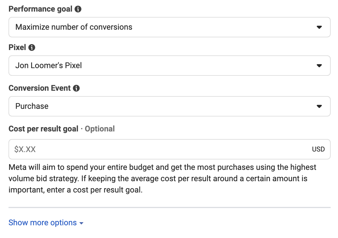Click the divider line above Show more options
This screenshot has height=238, width=338.
click(x=170, y=207)
